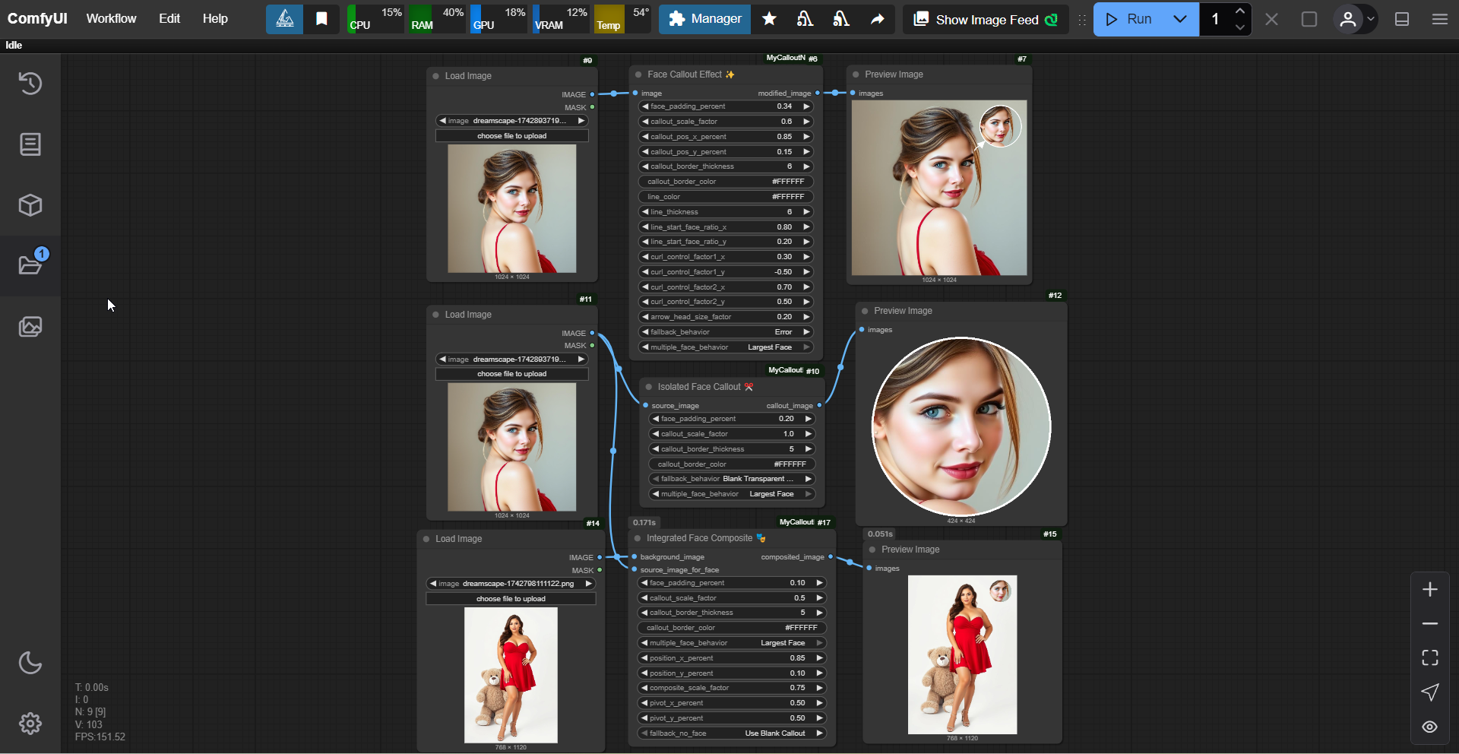Collapse the top Load Image node #9
The width and height of the screenshot is (1459, 754).
[x=435, y=76]
